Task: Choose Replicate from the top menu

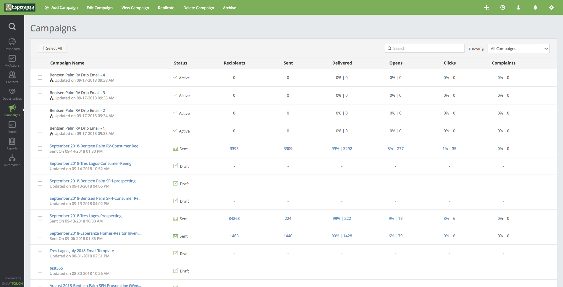Action: [166, 8]
